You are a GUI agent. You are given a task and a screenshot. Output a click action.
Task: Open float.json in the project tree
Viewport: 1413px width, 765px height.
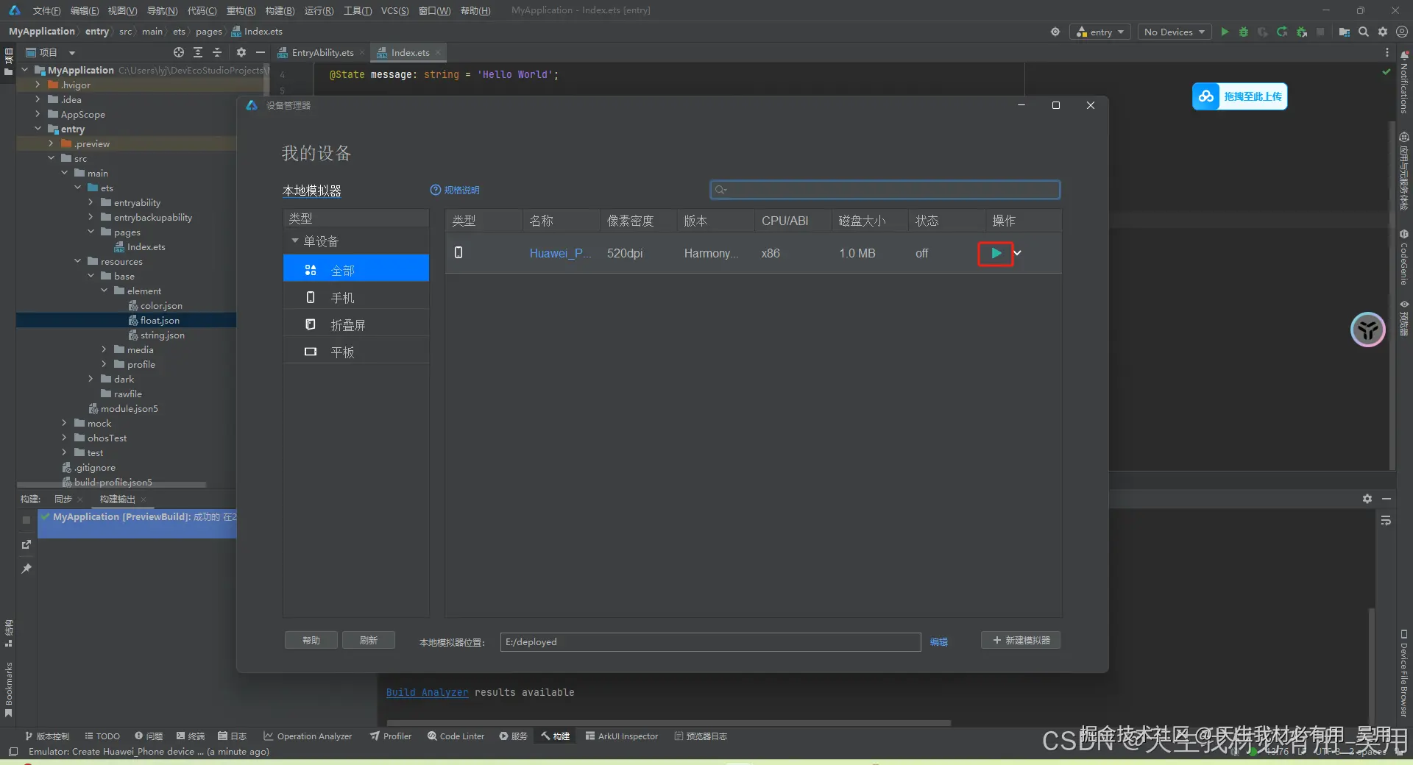coord(160,320)
